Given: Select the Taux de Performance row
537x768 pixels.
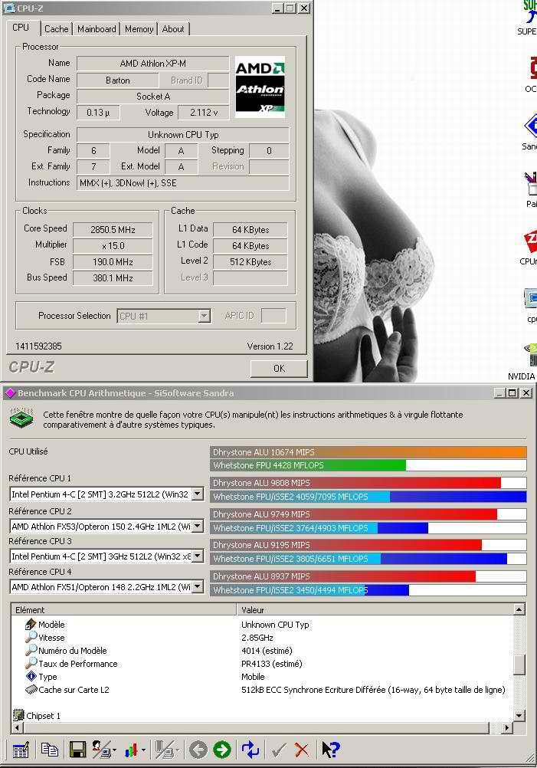Looking at the screenshot, I should [x=263, y=664].
